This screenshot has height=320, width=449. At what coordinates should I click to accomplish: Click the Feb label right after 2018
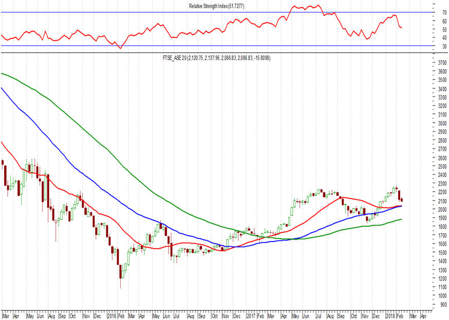point(400,316)
